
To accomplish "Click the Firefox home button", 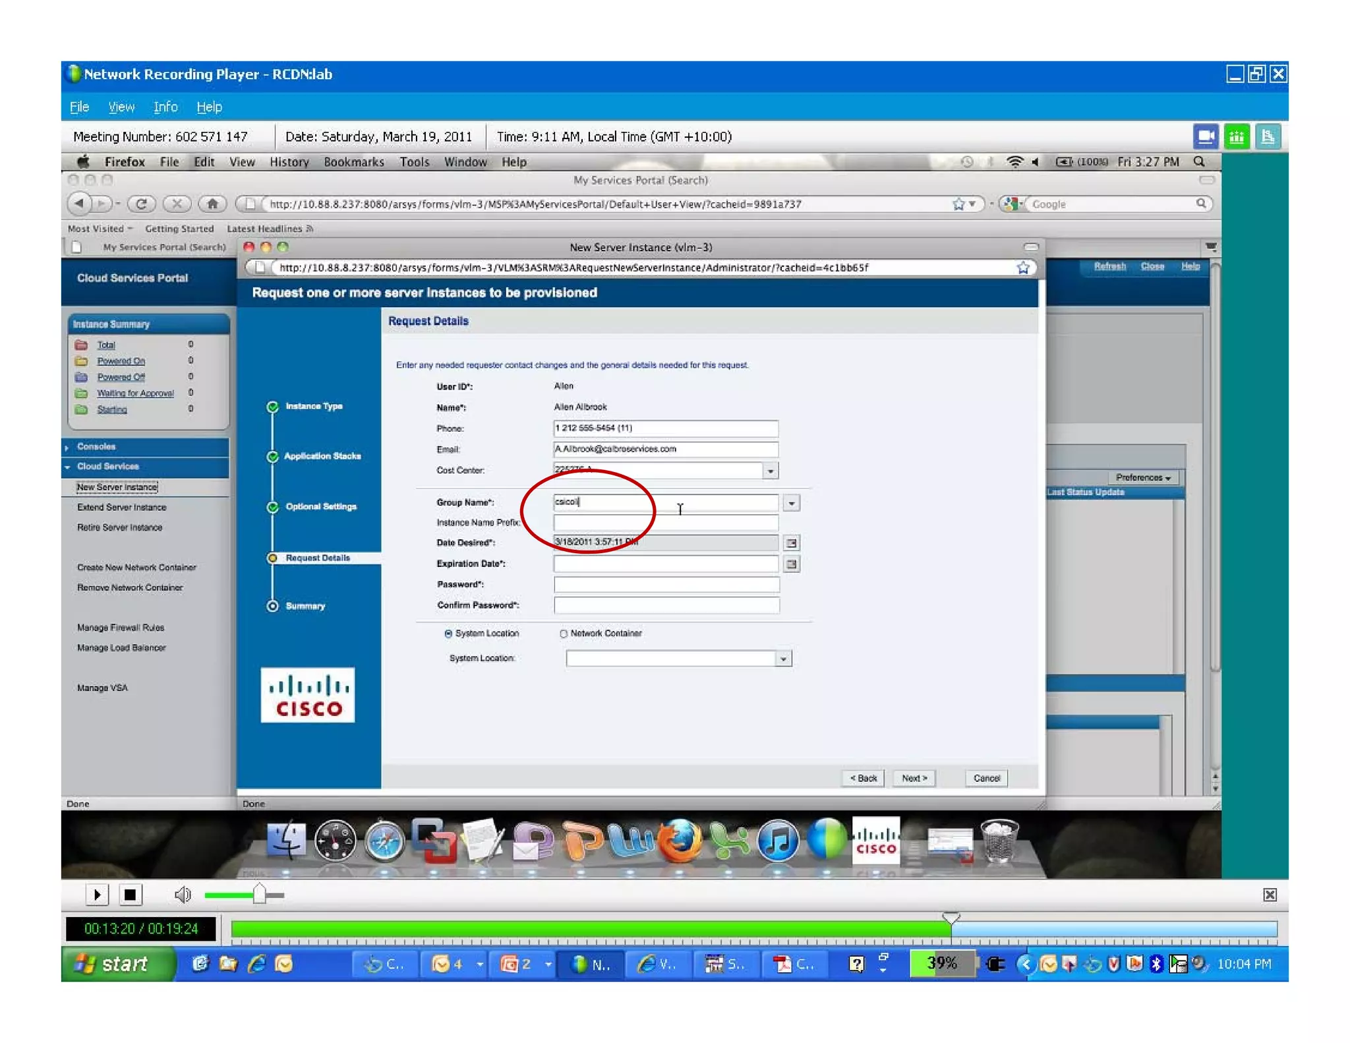I will pos(212,204).
